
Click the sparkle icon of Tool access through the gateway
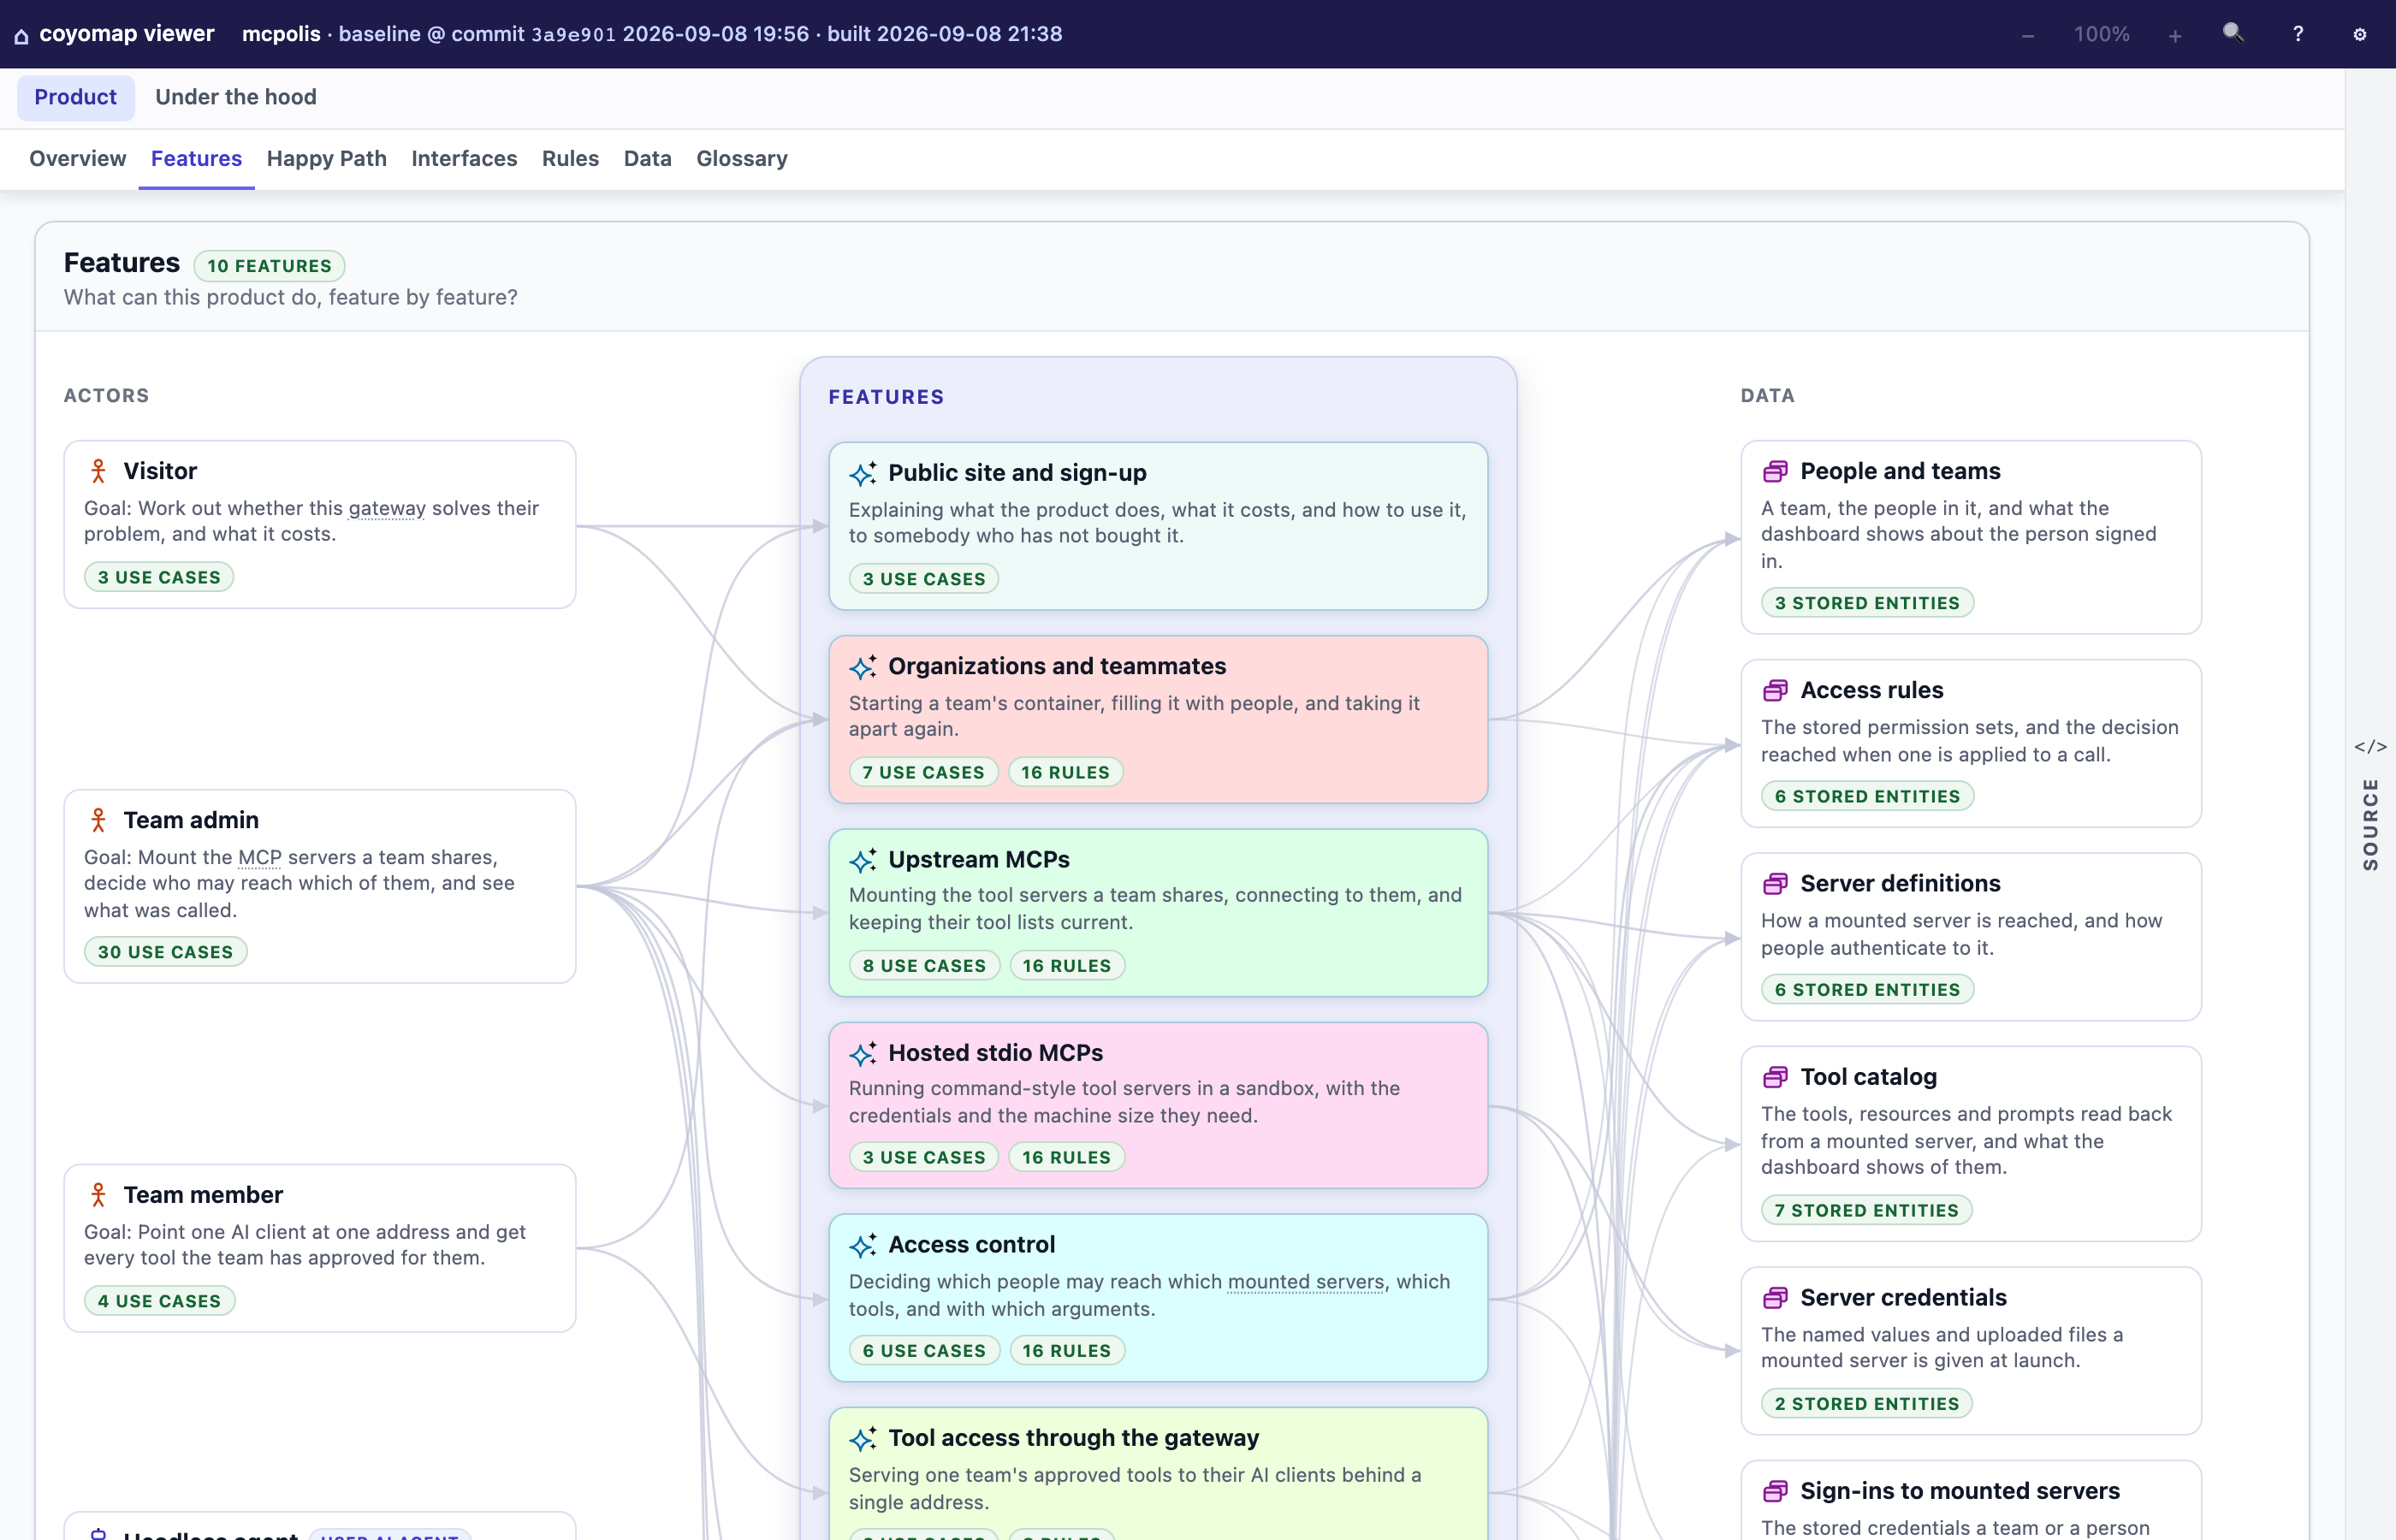click(863, 1438)
